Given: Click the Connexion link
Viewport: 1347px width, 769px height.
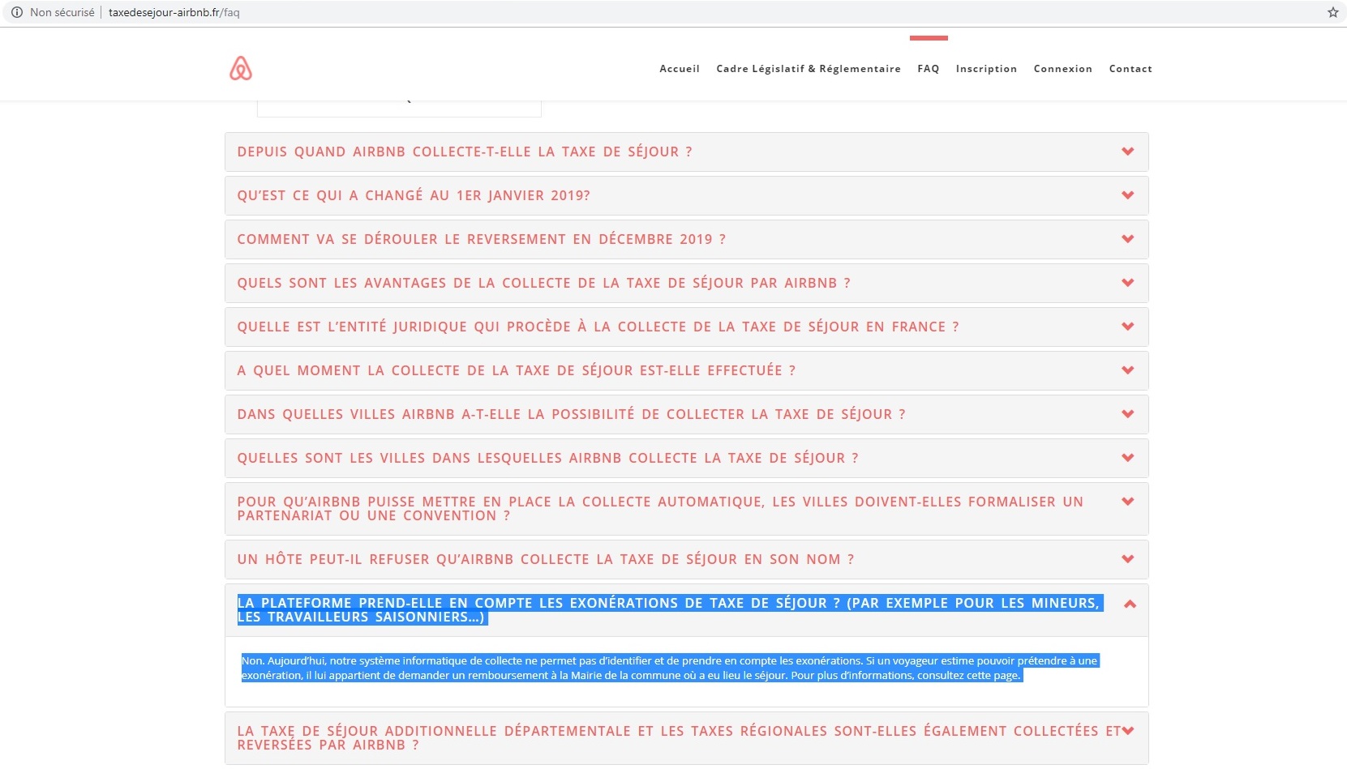Looking at the screenshot, I should (x=1062, y=69).
